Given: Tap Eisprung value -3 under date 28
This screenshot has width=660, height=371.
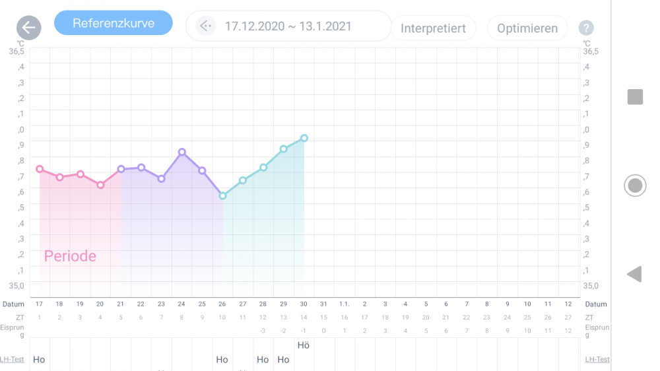Looking at the screenshot, I should pos(263,331).
